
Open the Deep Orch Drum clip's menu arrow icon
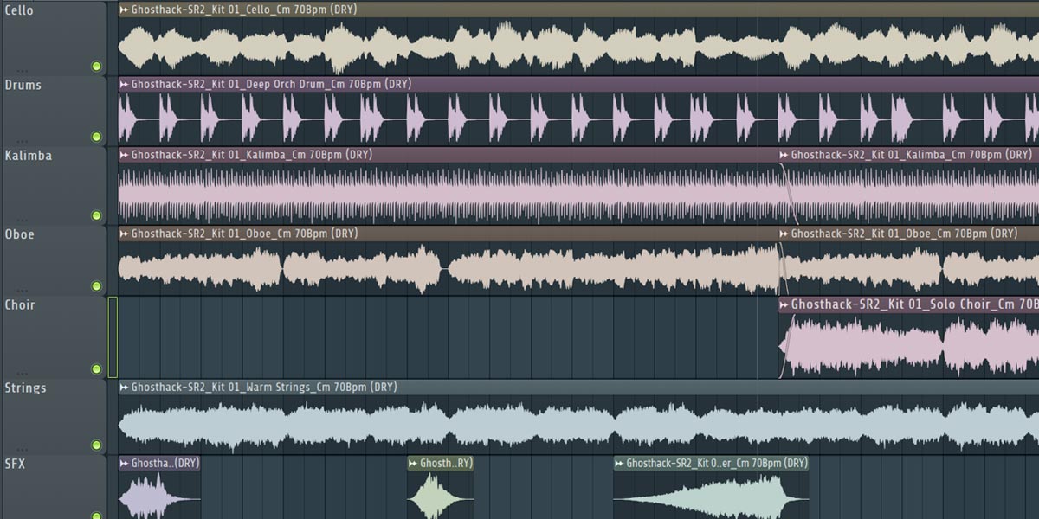[x=125, y=84]
